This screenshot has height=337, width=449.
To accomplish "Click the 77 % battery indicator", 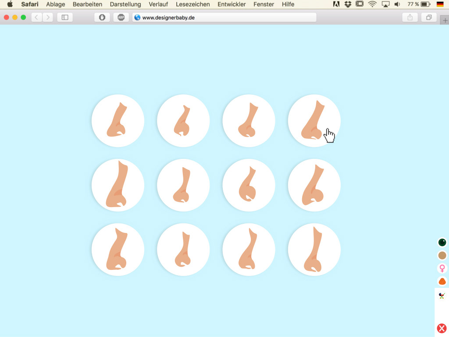I will 419,4.
